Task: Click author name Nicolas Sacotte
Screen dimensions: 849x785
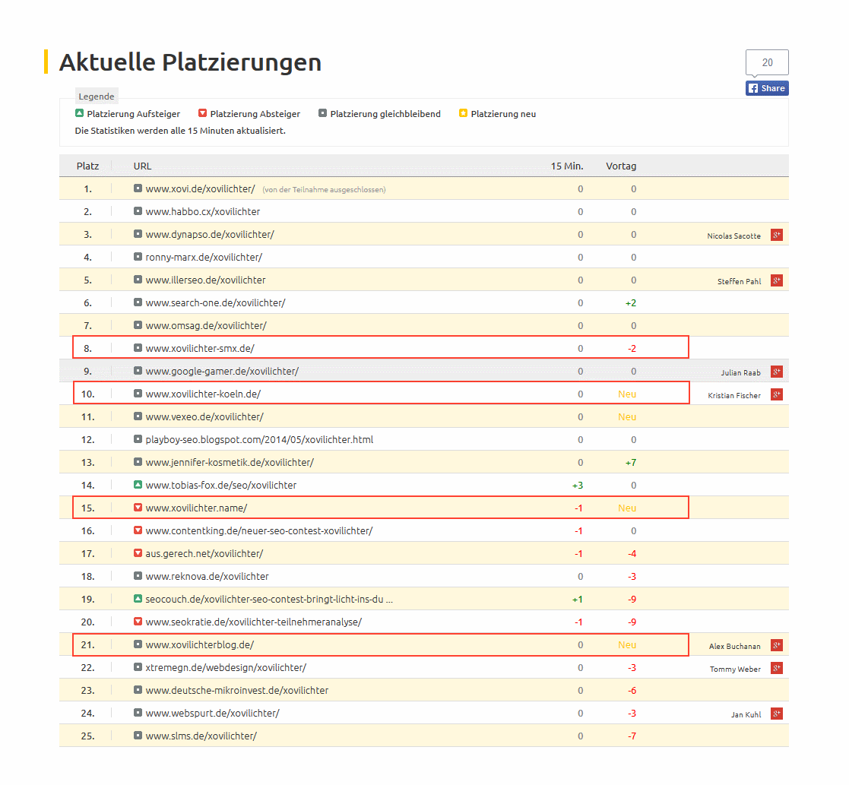Action: (x=733, y=236)
